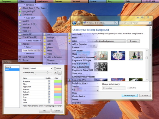Toggle the Internet menu enable checkbox
The height and width of the screenshot is (119, 159).
coord(49,89)
